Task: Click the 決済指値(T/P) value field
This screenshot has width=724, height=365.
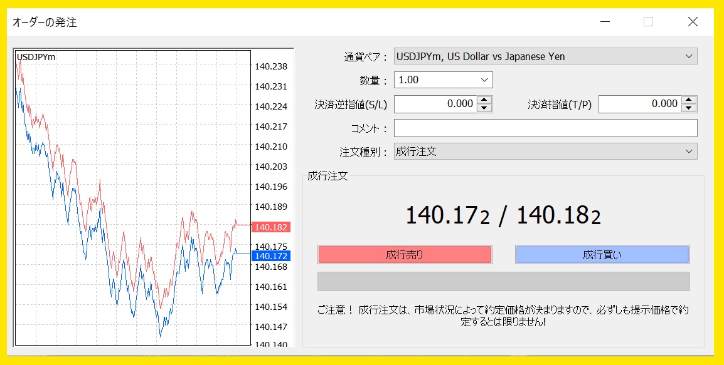Action: point(639,104)
